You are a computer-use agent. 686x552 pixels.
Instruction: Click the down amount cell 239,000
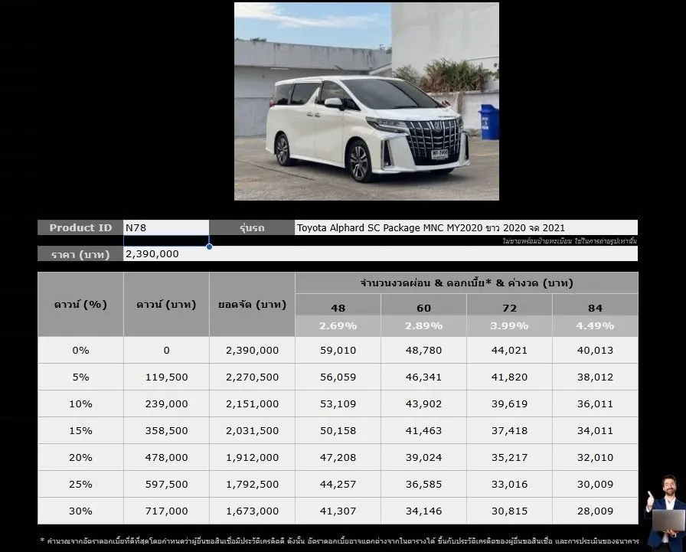coord(166,403)
